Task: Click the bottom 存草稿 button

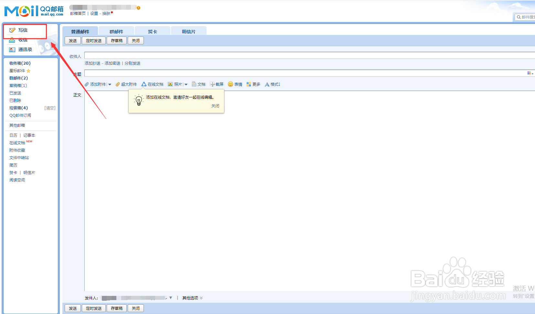Action: (117, 308)
